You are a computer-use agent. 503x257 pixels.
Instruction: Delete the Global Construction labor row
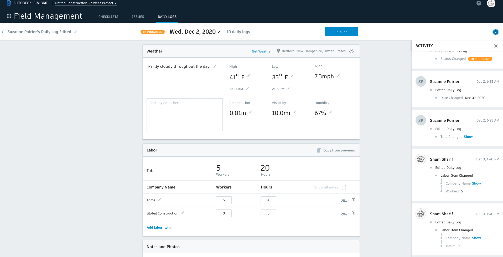(x=353, y=213)
